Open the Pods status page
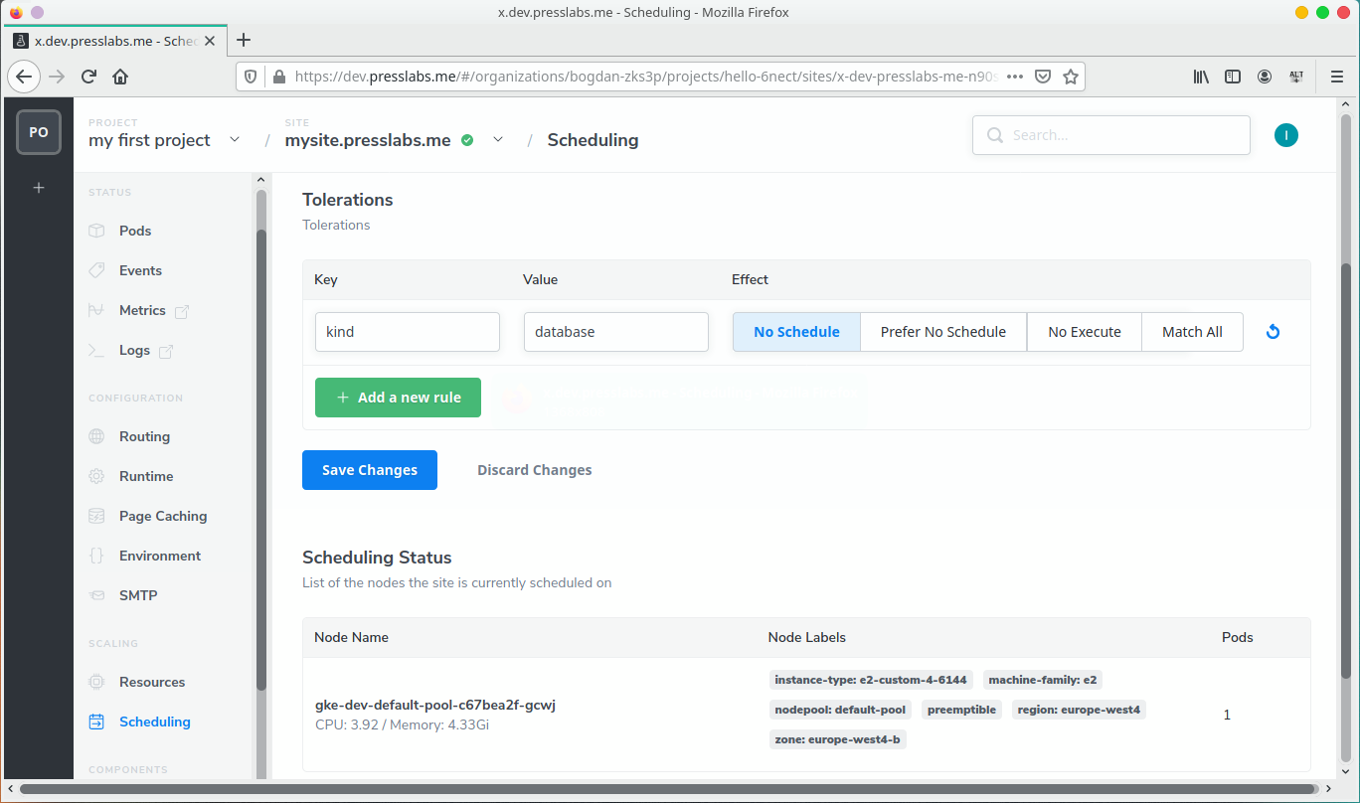This screenshot has height=803, width=1360. [x=135, y=231]
